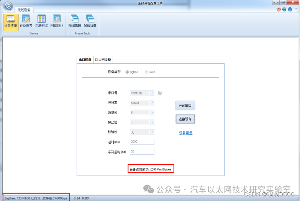Switch to the 以太网设备 tab
Viewport: 300px width, 201px height.
point(103,60)
